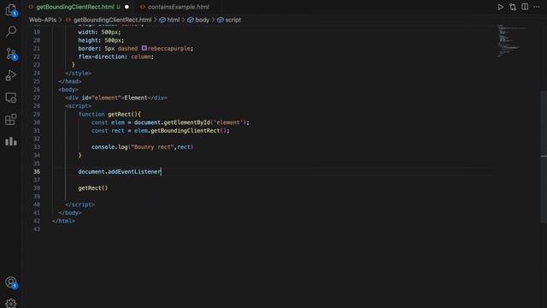This screenshot has height=308, width=547.
Task: Select line number 43
Action: 37,229
